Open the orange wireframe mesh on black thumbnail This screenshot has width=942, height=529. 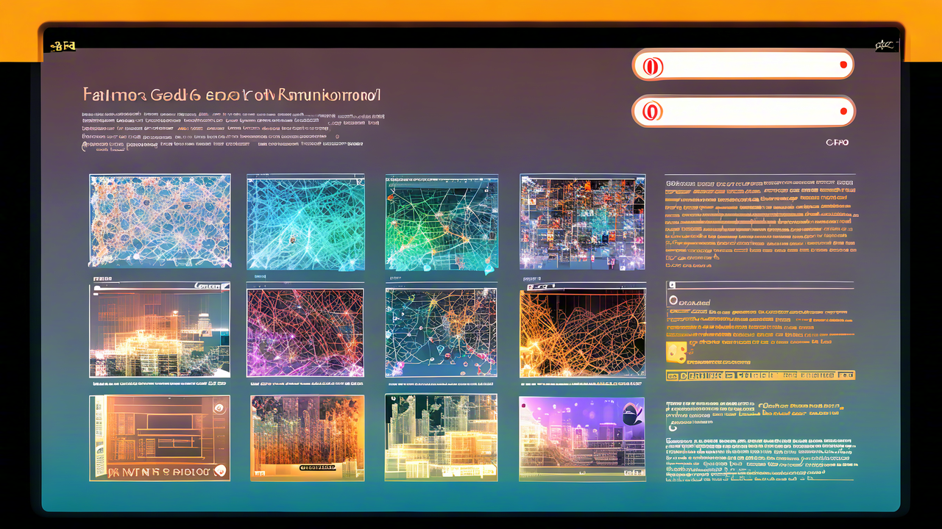(x=582, y=333)
